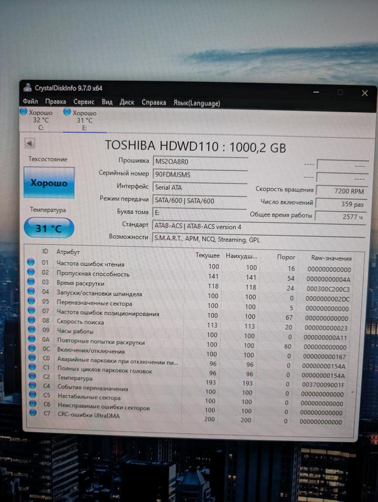Screen dimensions: 378x502
Task: Click status circle of row C0
Action: 33,357
